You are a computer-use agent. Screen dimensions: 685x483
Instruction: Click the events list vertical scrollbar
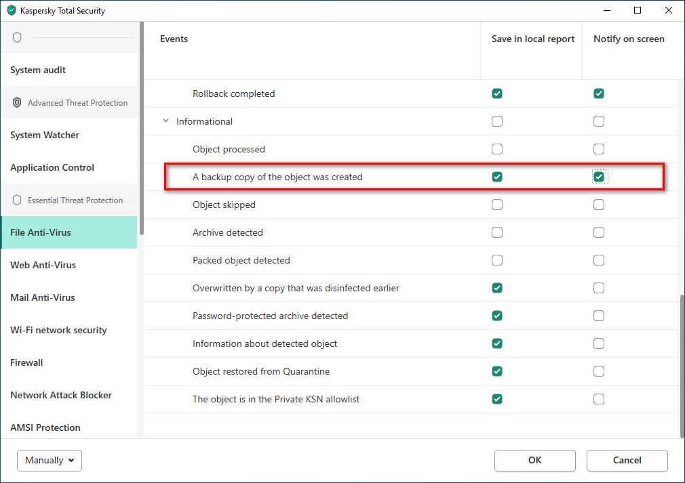[682, 366]
